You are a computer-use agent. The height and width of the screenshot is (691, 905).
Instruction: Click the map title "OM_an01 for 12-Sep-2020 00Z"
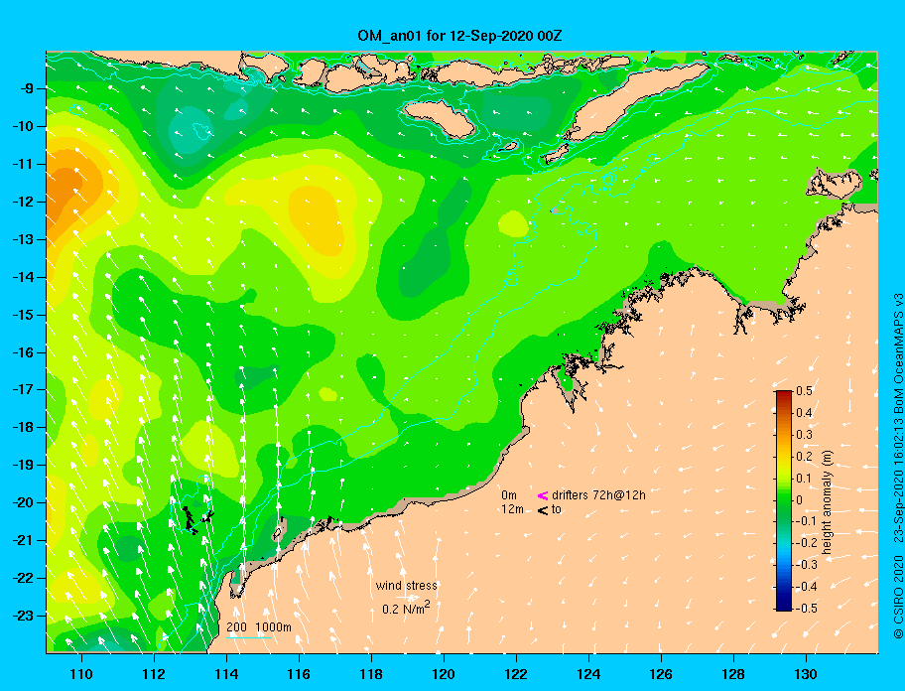[459, 36]
